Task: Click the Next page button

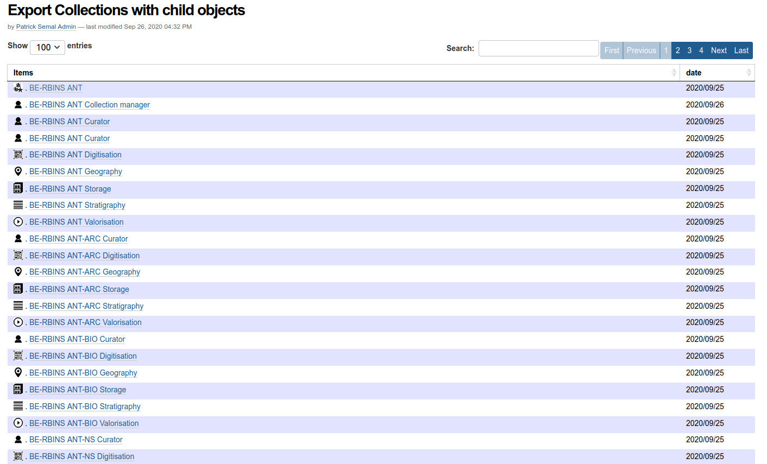Action: (719, 50)
